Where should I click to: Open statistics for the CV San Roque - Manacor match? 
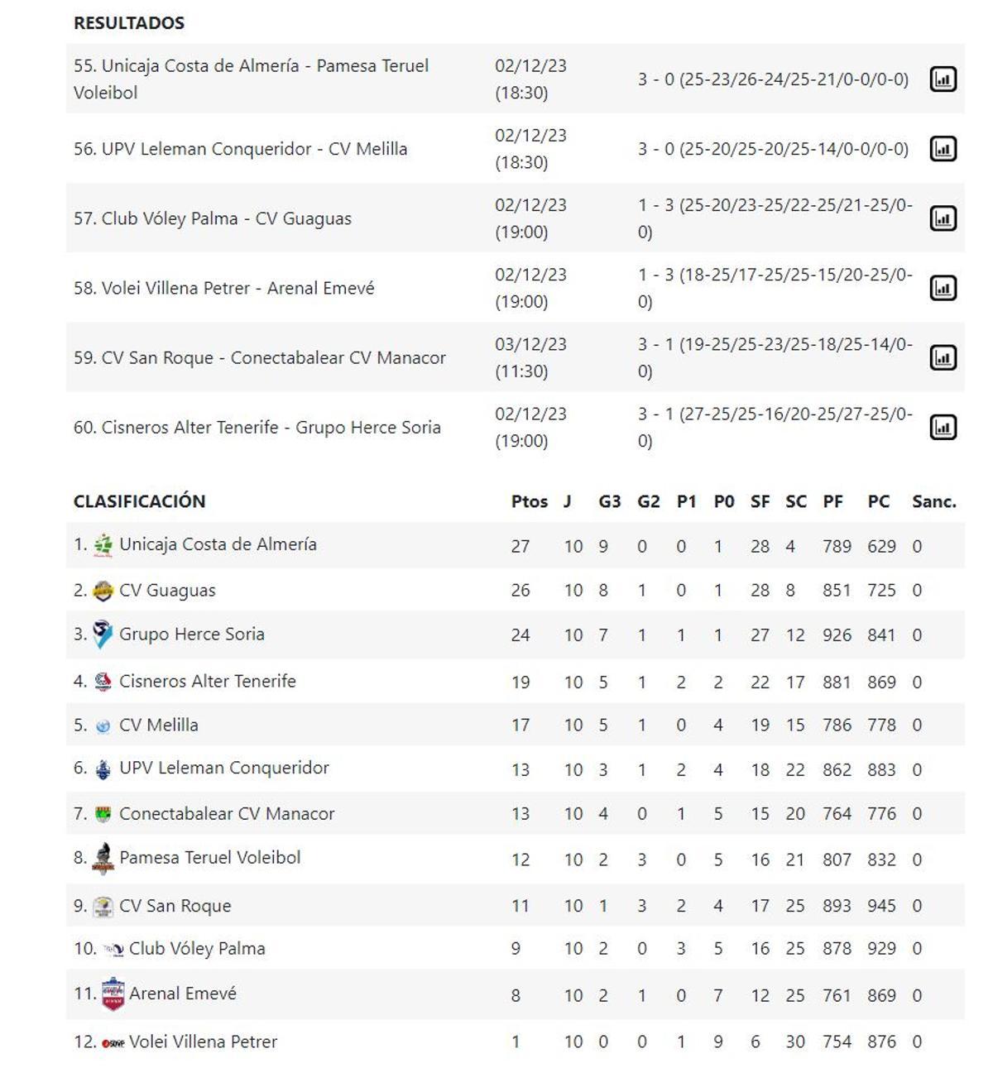point(943,357)
